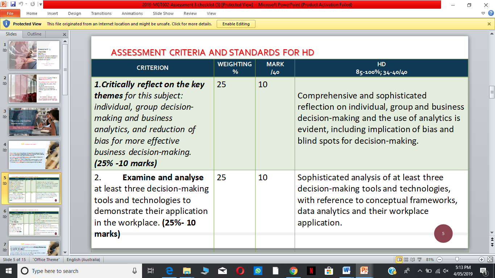Open Google Chrome from the taskbar

click(x=294, y=271)
